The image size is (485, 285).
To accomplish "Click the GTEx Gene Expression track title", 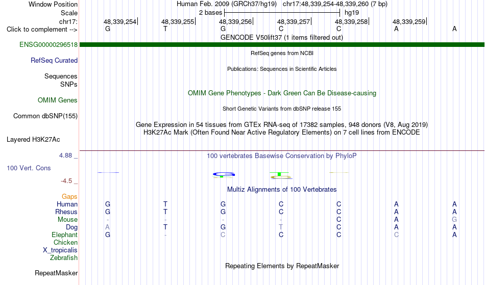I will tap(282, 124).
